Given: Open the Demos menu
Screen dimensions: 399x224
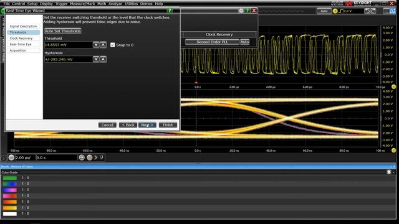Looking at the screenshot, I should [x=146, y=4].
